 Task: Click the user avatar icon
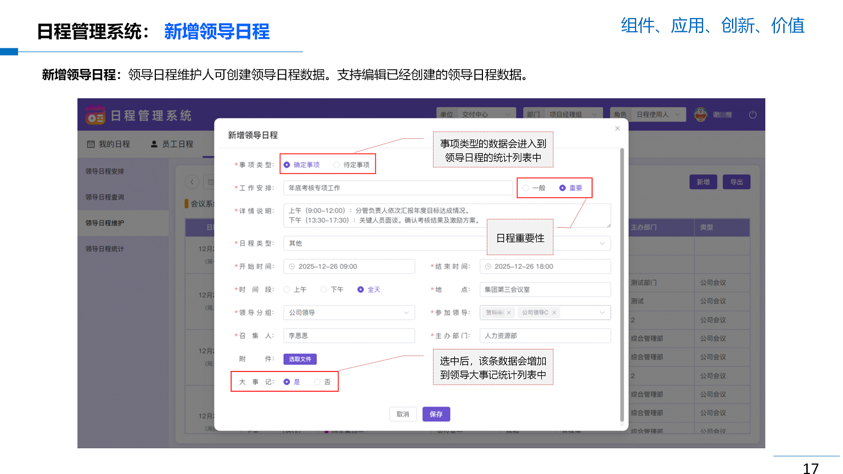pyautogui.click(x=701, y=115)
